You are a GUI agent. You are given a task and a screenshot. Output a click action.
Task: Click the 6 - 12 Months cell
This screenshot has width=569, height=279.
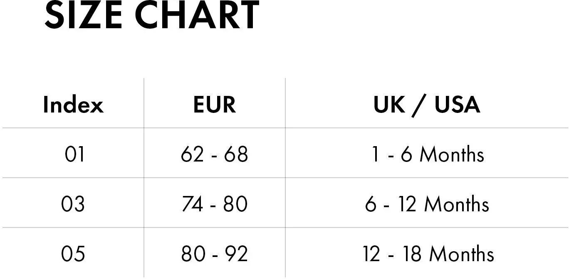coord(427,204)
